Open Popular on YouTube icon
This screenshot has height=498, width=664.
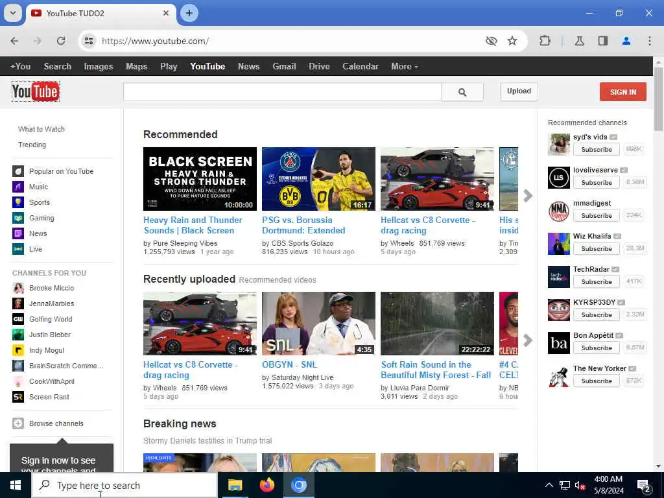tap(18, 171)
